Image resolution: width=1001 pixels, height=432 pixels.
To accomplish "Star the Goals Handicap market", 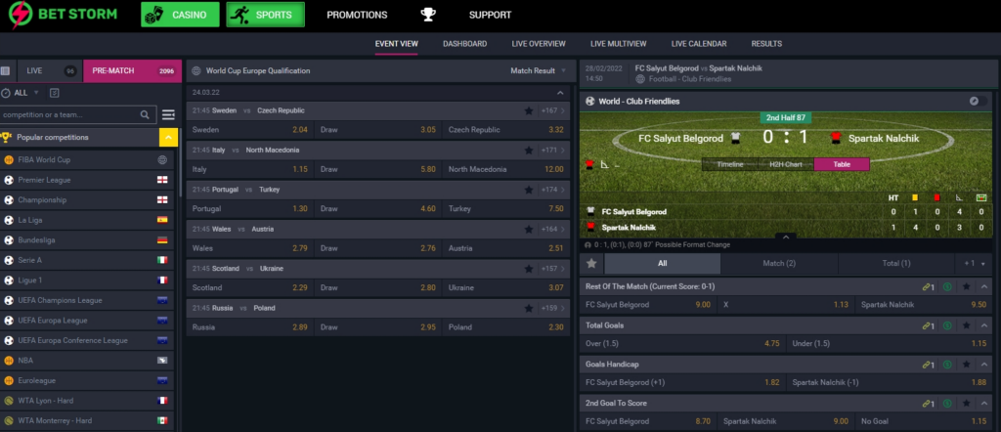I will [x=967, y=365].
